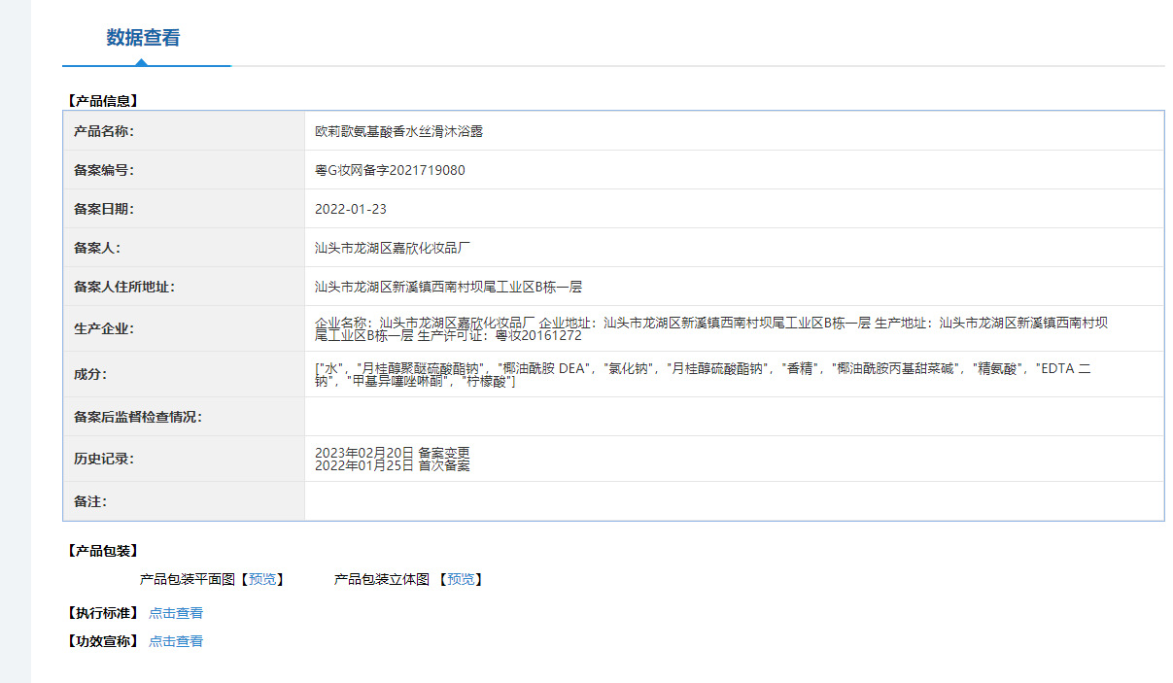Viewport: 1173px width, 683px height.
Task: Click the 成分 row label
Action: tap(90, 374)
